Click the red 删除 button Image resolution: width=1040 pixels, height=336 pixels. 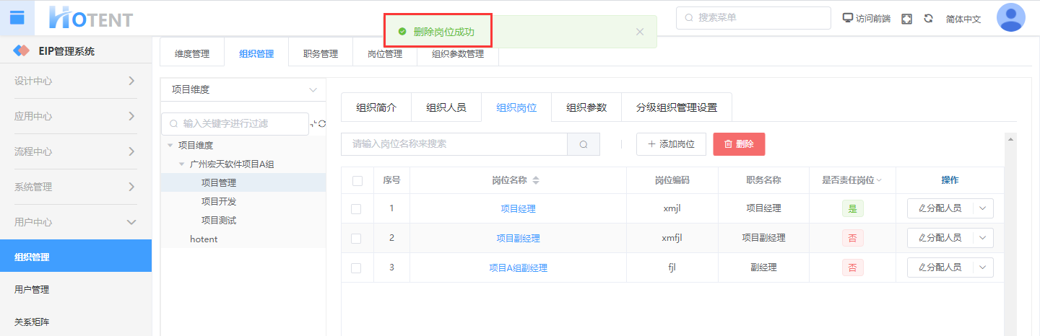click(x=739, y=144)
